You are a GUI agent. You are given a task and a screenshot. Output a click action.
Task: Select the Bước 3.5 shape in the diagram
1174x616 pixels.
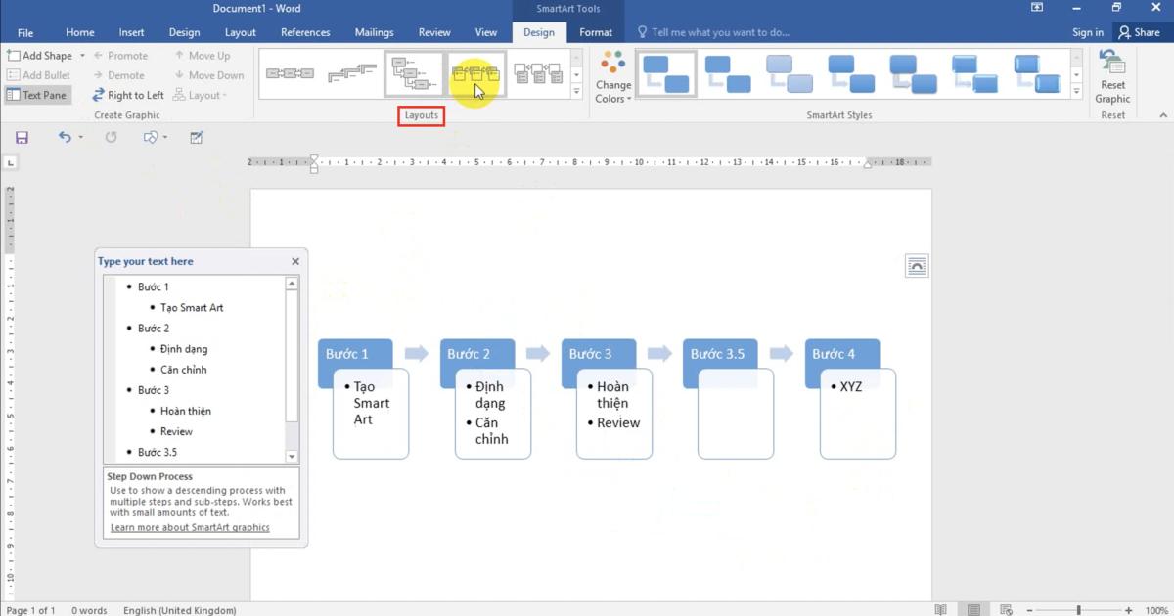click(x=721, y=354)
